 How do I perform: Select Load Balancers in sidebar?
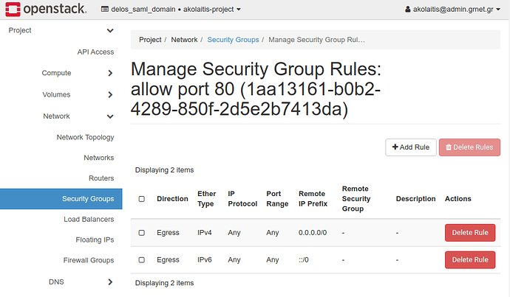tap(89, 220)
